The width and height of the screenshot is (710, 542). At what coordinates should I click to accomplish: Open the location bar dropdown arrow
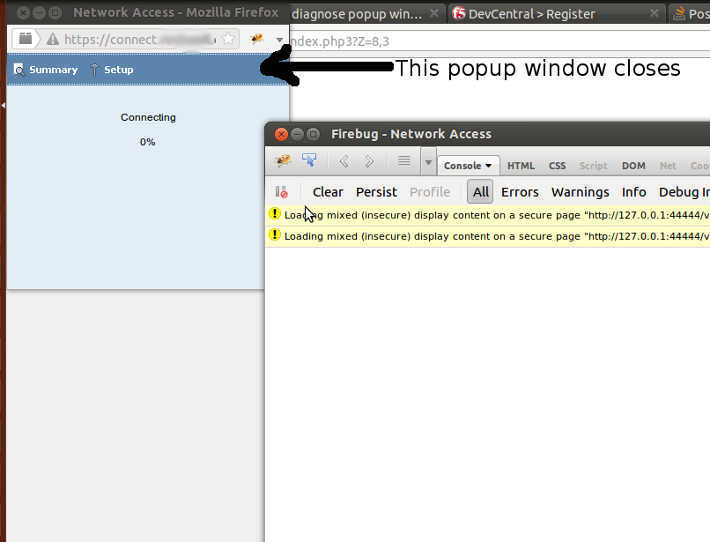(279, 39)
